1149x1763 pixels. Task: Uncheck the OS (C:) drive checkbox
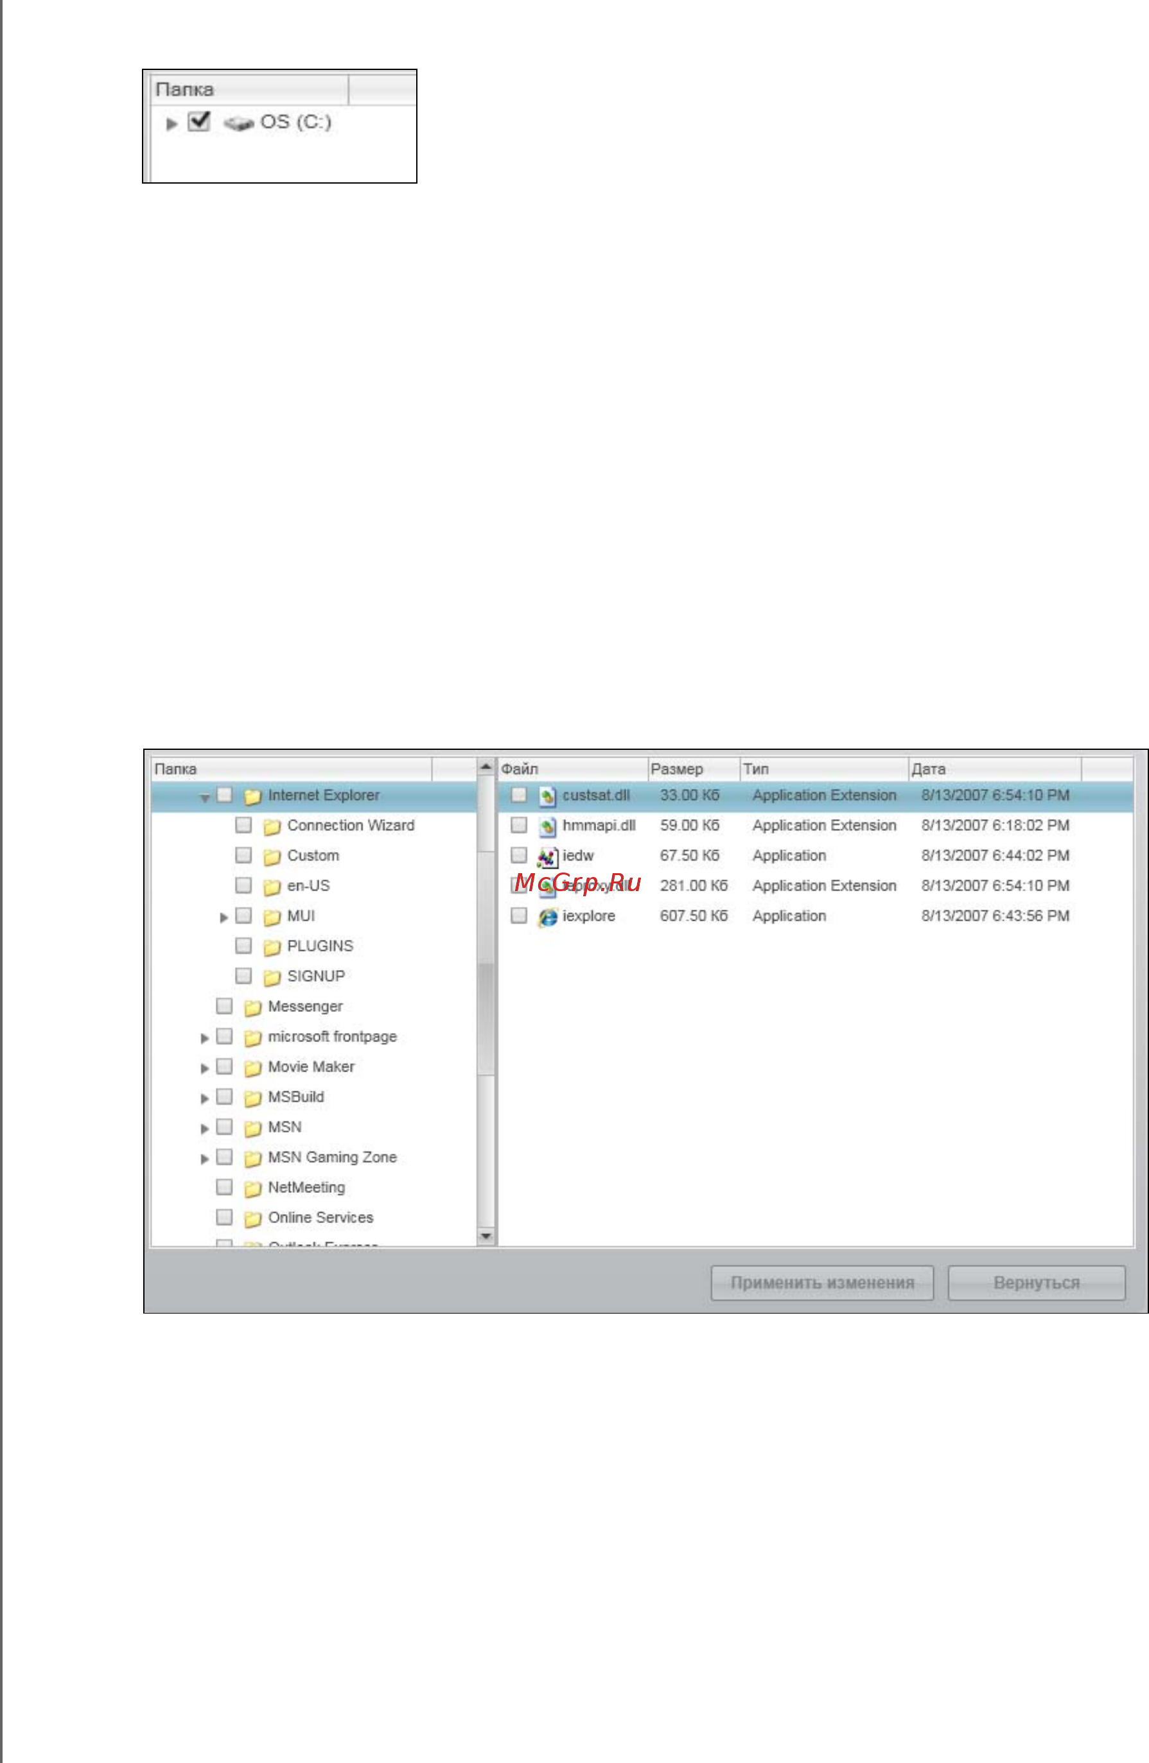[198, 121]
